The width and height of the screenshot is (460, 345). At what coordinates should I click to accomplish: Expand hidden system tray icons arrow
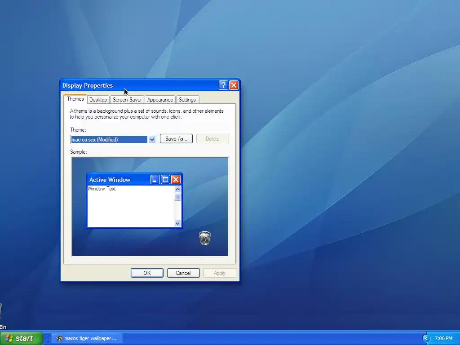coord(426,339)
